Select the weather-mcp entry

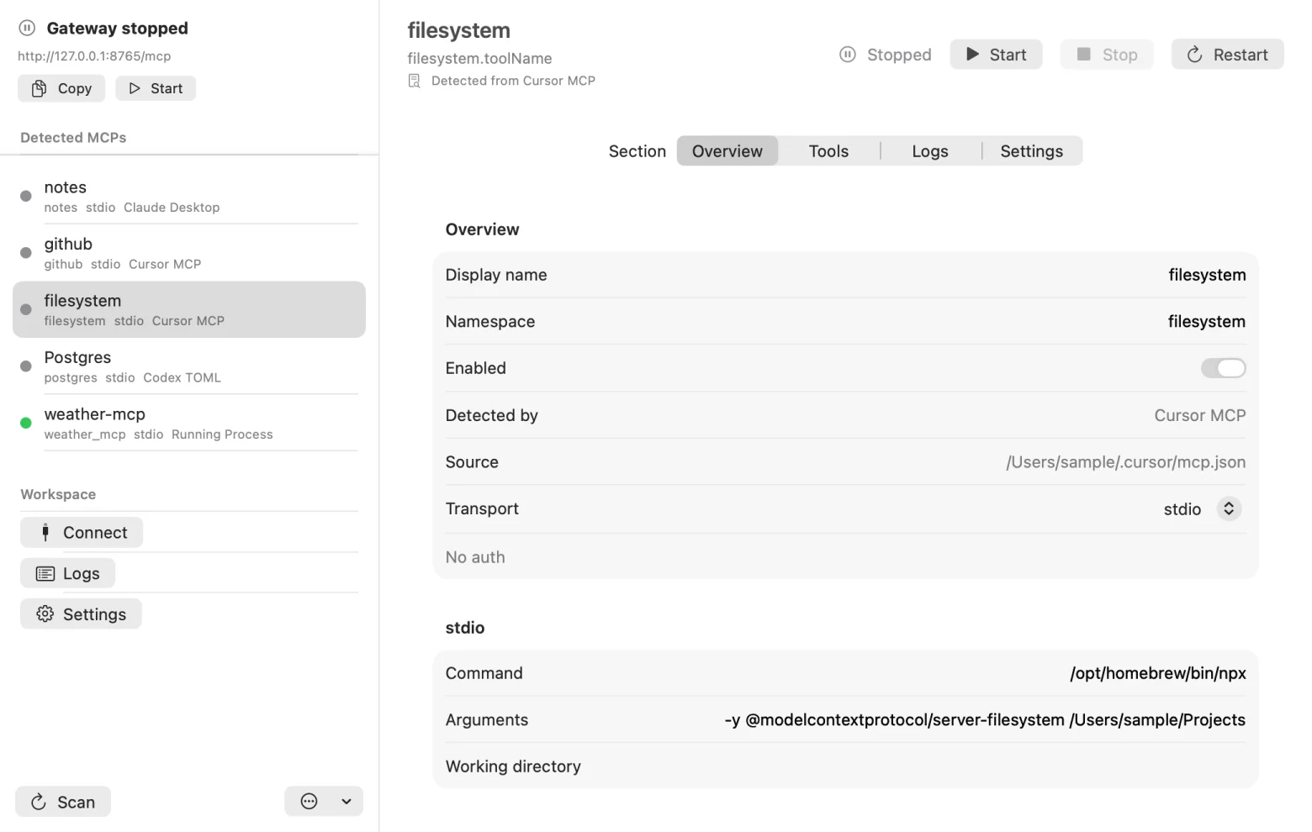(189, 423)
